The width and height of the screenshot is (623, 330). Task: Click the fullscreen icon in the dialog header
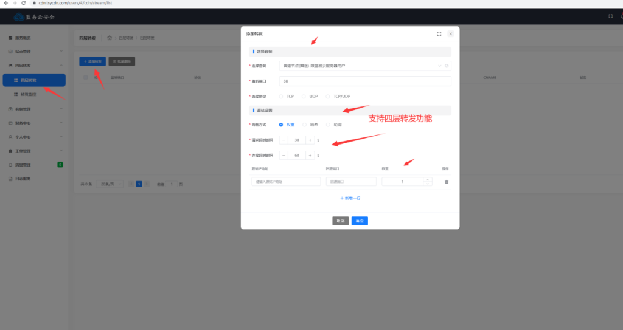coord(439,34)
